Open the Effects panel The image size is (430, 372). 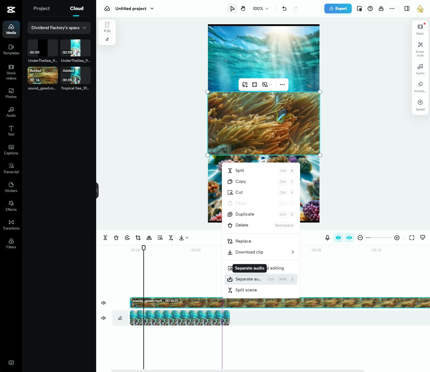(11, 206)
